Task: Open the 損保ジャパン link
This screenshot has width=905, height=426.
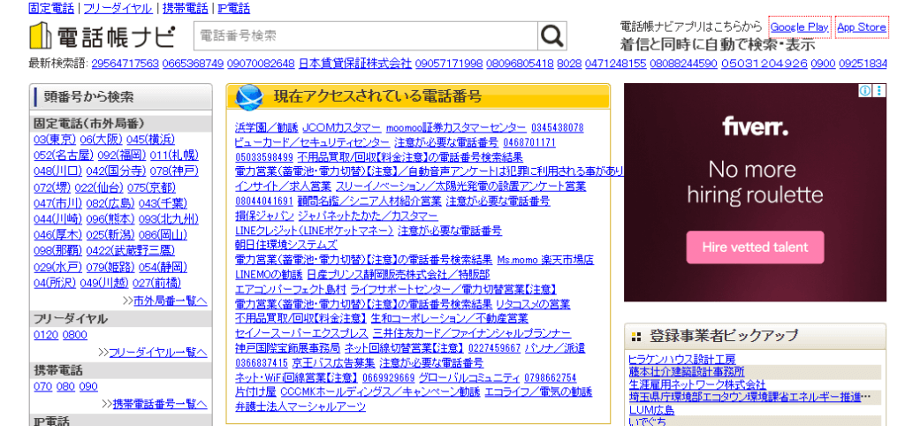Action: [264, 216]
